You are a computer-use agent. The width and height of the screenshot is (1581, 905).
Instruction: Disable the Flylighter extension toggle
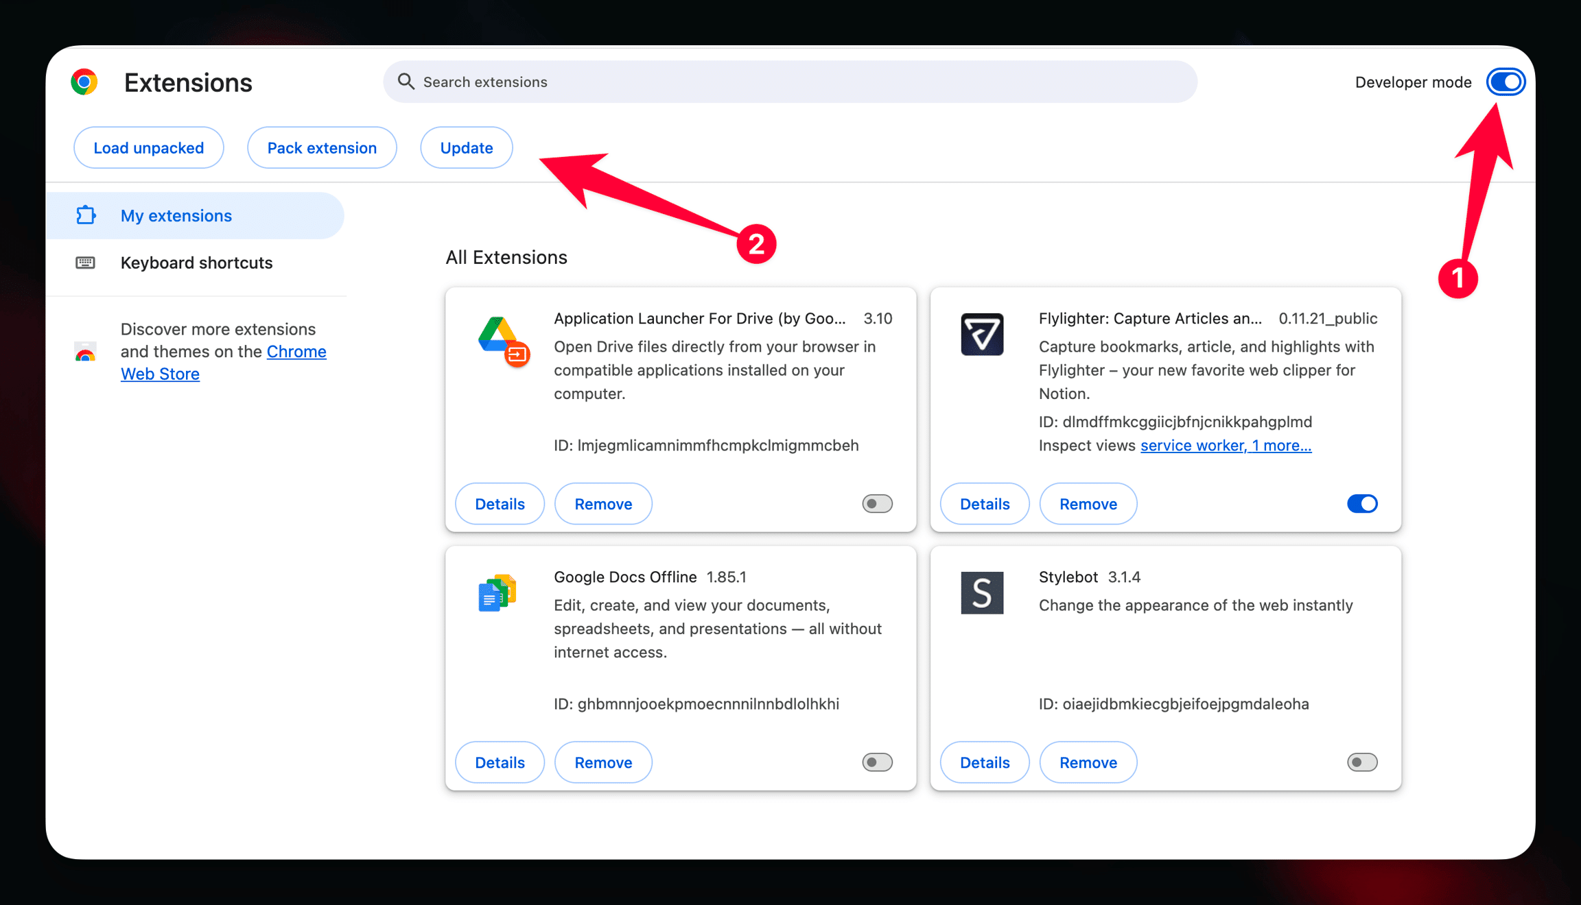coord(1362,504)
